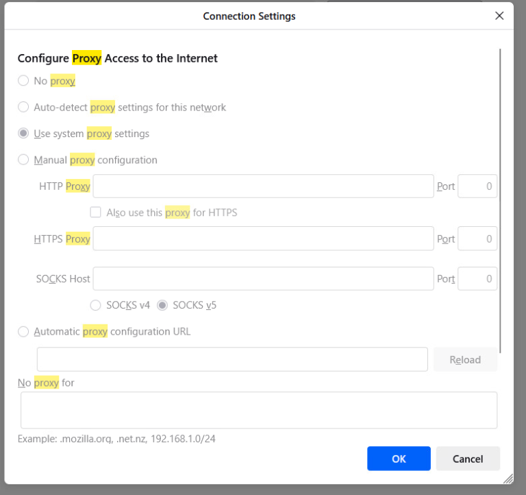Confirm settings with the OK button
The width and height of the screenshot is (526, 495).
[x=399, y=459]
